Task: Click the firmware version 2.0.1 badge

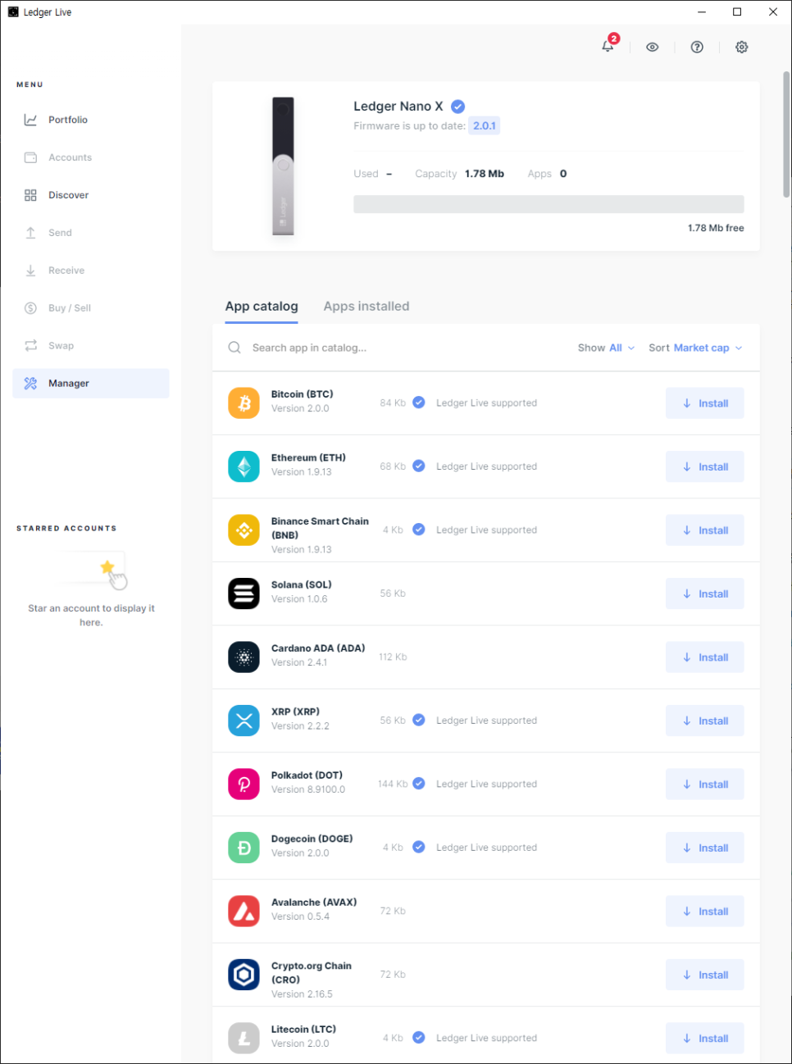Action: pyautogui.click(x=485, y=125)
